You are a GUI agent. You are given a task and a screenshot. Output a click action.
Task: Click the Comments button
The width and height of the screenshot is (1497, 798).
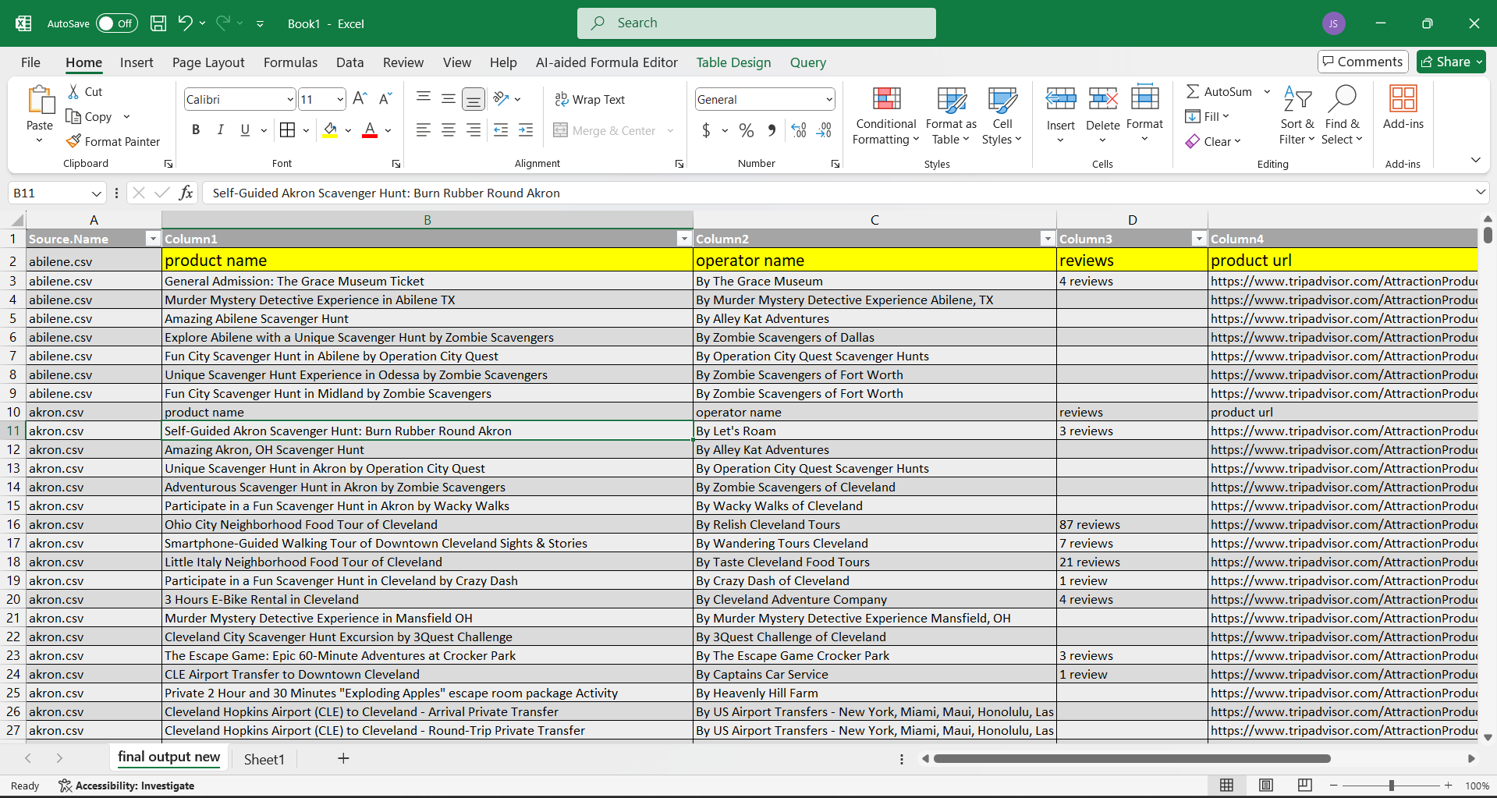click(1363, 62)
